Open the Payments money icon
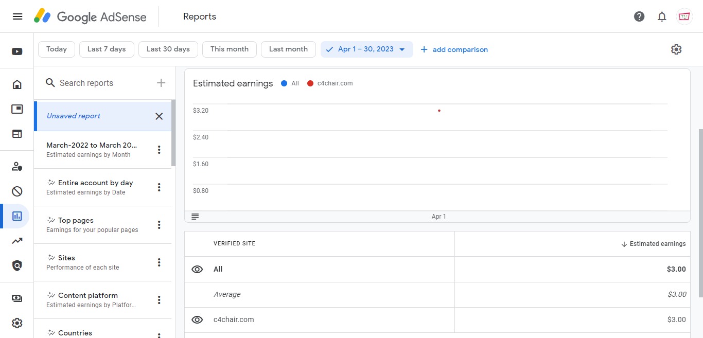The image size is (703, 338). [x=17, y=298]
